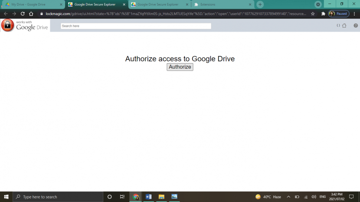Bookmark this page with star icon
Viewport: 360px width, 202px height.
313,14
